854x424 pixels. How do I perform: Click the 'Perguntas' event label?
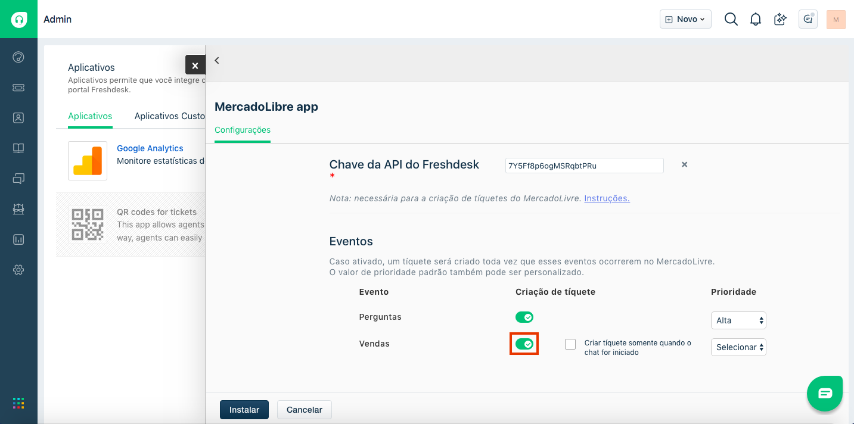coord(380,317)
